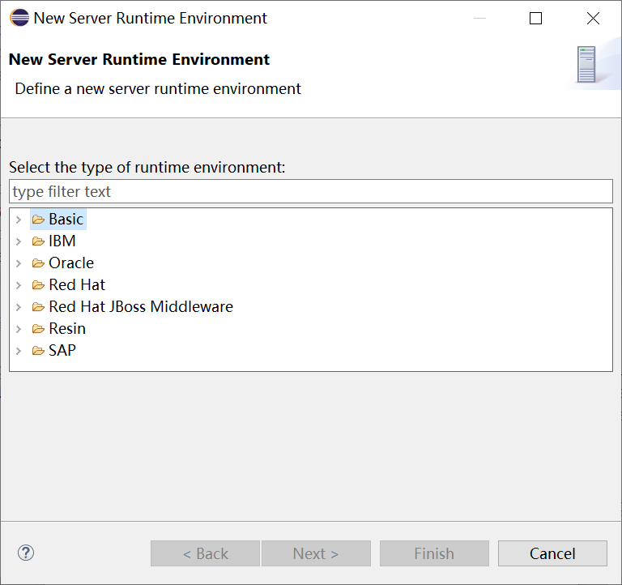Focus the type filter text field
Viewport: 622px width, 585px height.
pyautogui.click(x=311, y=192)
